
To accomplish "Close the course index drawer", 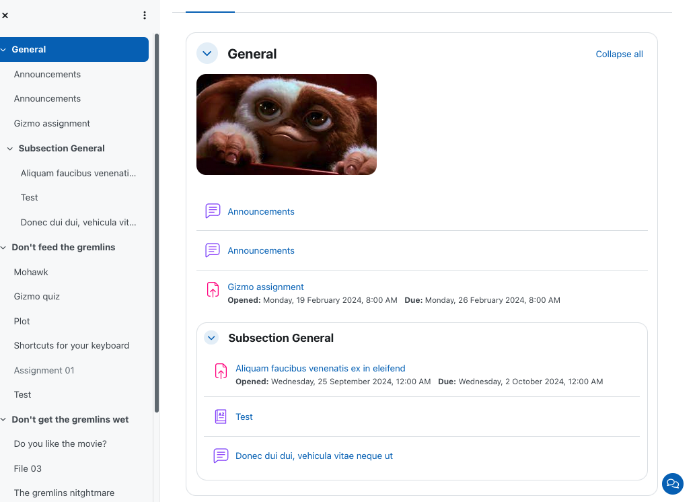I will click(5, 15).
